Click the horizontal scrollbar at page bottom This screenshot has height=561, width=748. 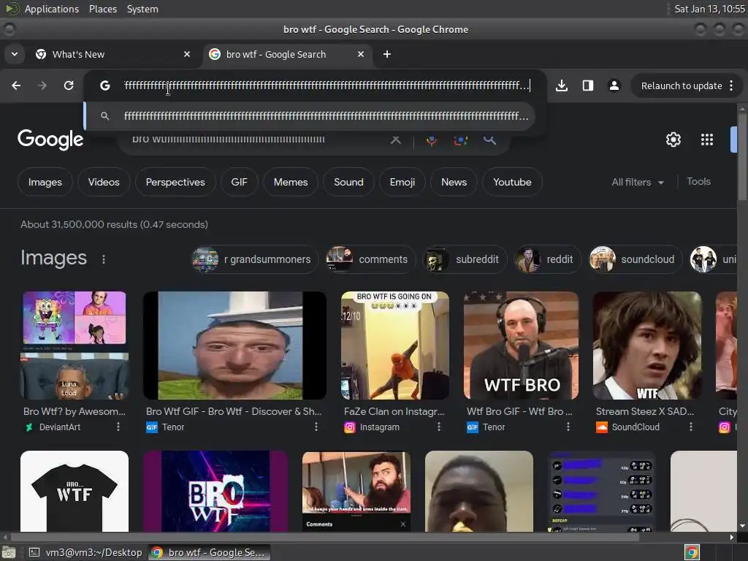(x=324, y=537)
